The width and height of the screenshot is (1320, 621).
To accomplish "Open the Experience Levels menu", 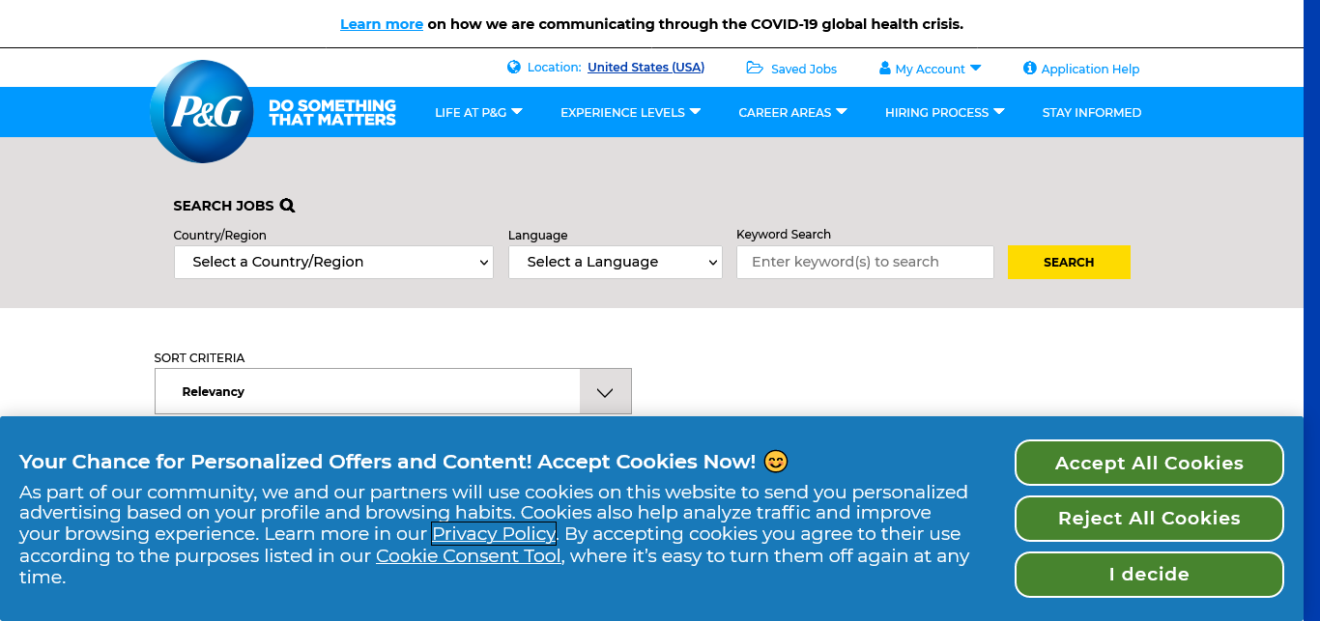I will click(630, 112).
